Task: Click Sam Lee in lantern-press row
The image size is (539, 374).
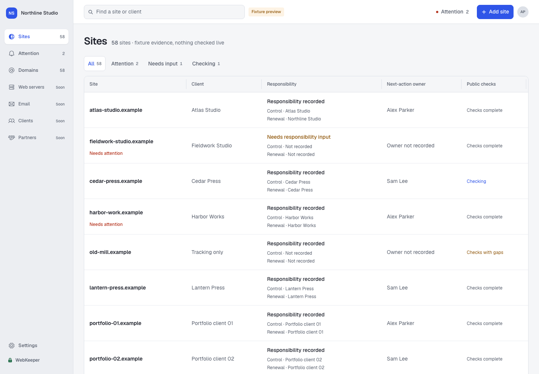Action: (397, 288)
